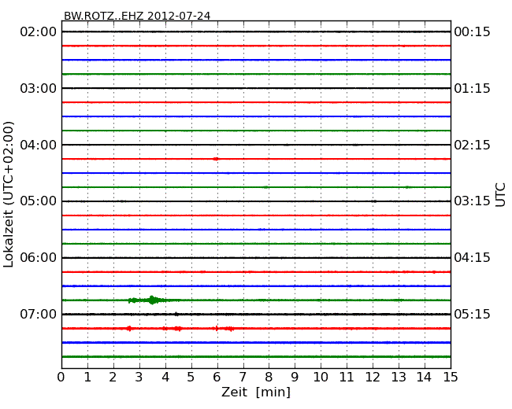Click the black spike near minute 4.4 on 07:00 trace
The width and height of the screenshot is (512, 409).
tap(176, 314)
